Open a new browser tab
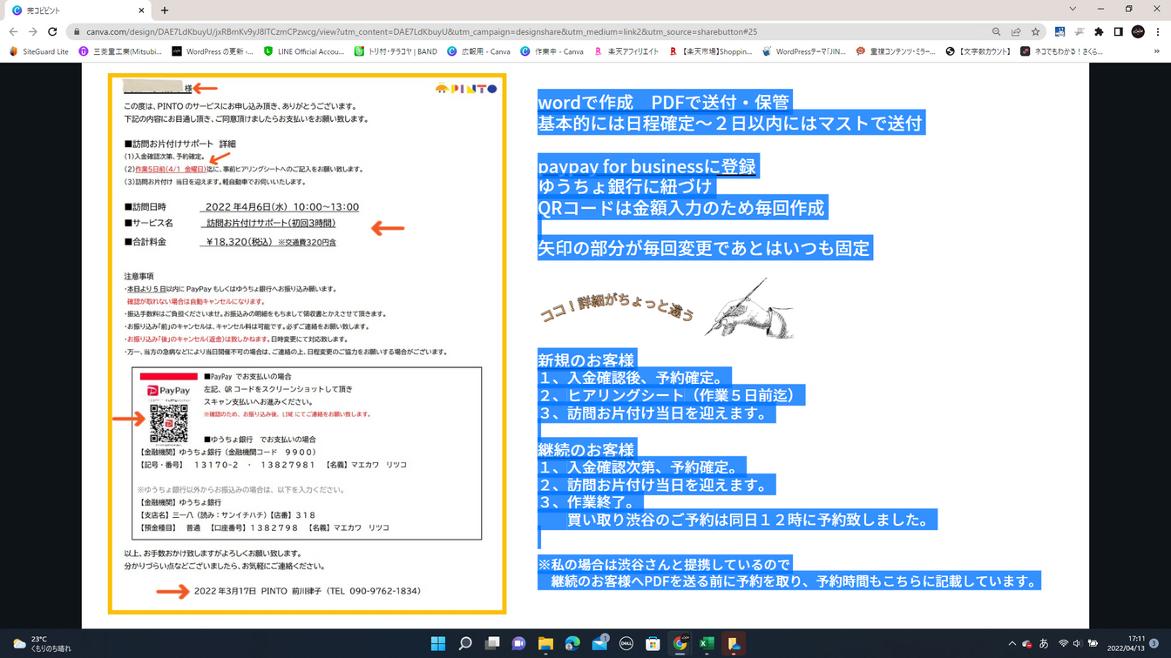The image size is (1171, 658). (x=165, y=10)
